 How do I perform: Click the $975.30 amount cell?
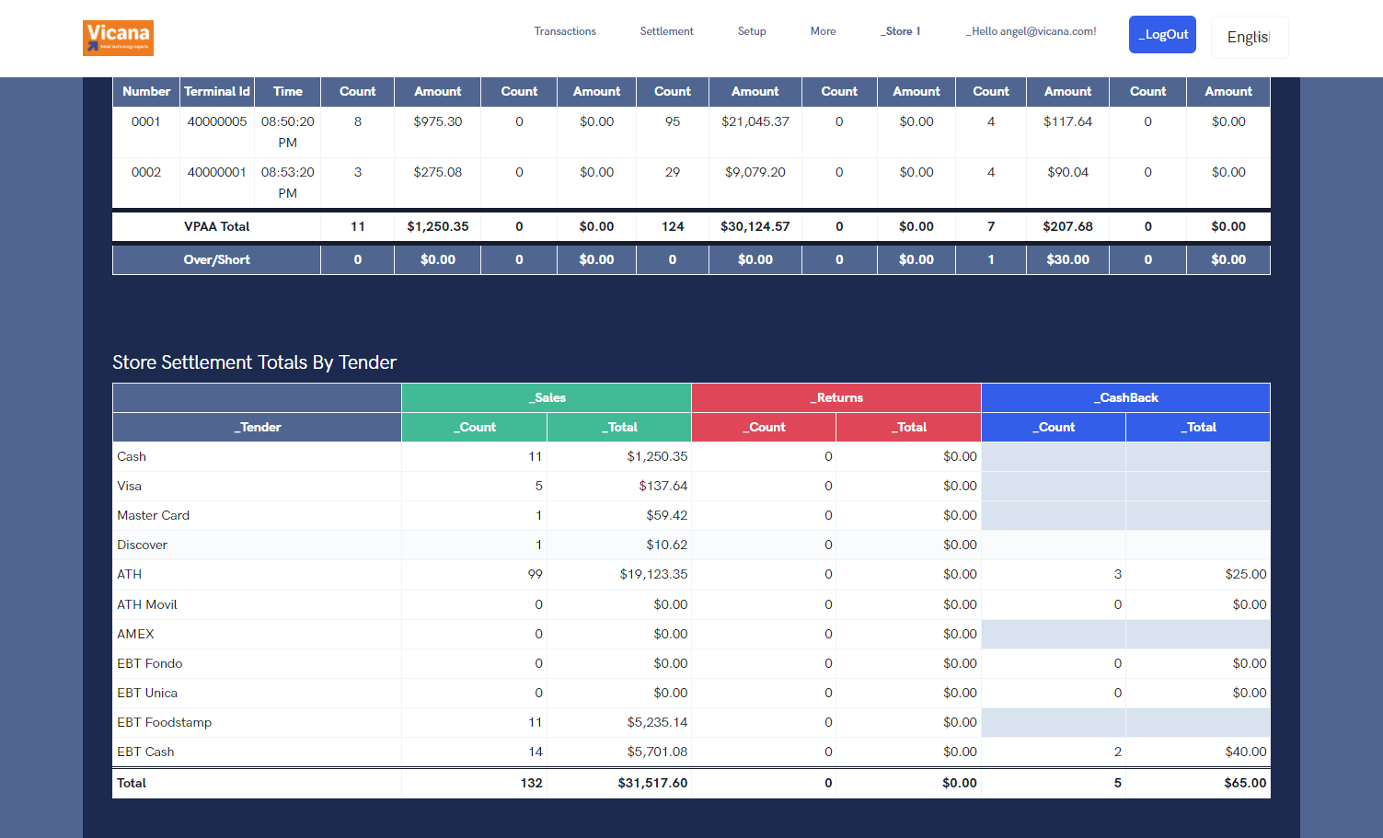438,121
